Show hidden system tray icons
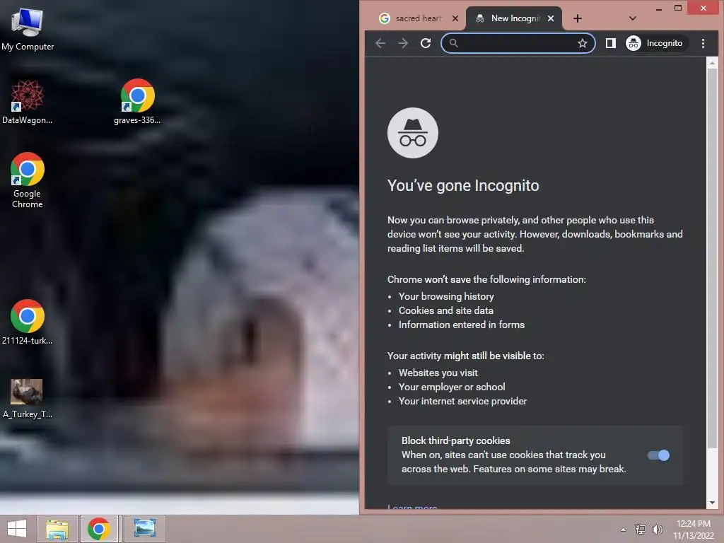Image resolution: width=724 pixels, height=543 pixels. 623,530
